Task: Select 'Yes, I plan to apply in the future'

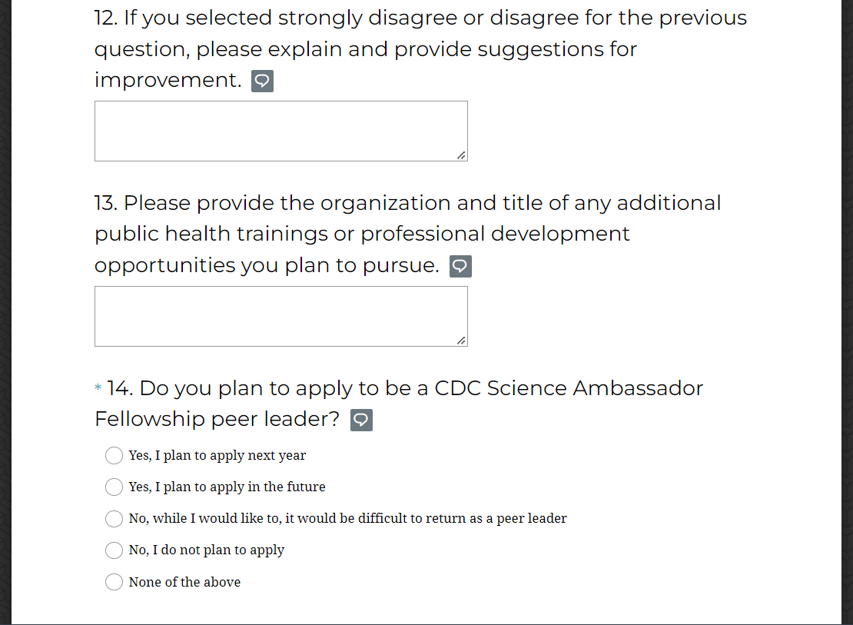Action: click(x=114, y=487)
